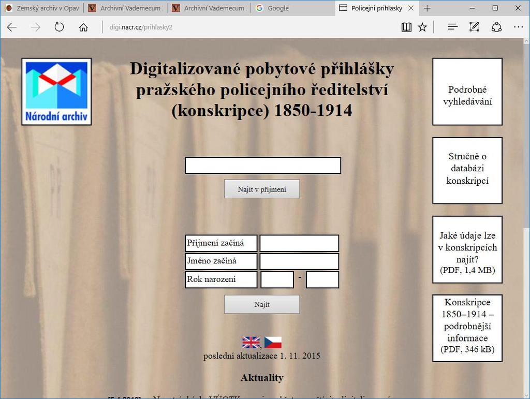The image size is (530, 399).
Task: Switch language with the British flag
Action: 251,342
